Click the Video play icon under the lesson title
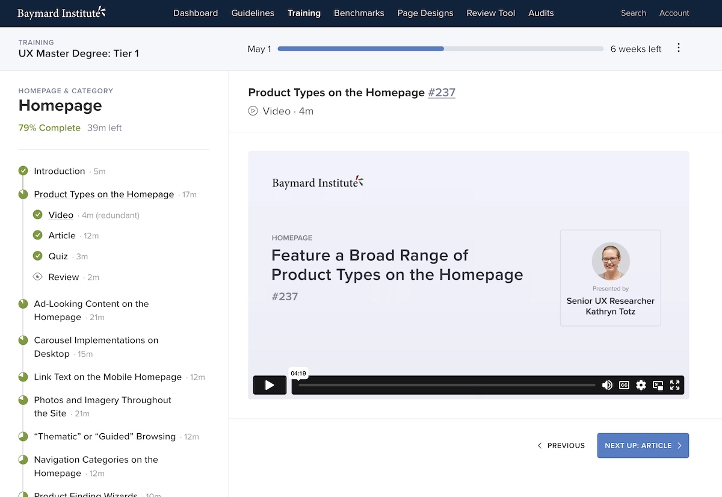Image resolution: width=722 pixels, height=497 pixels. [x=253, y=111]
